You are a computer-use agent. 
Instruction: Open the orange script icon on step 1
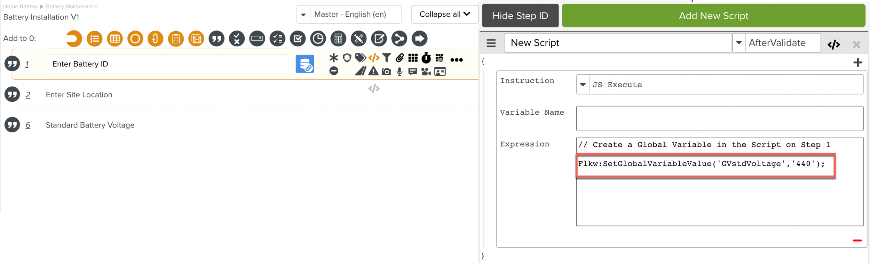(x=374, y=58)
